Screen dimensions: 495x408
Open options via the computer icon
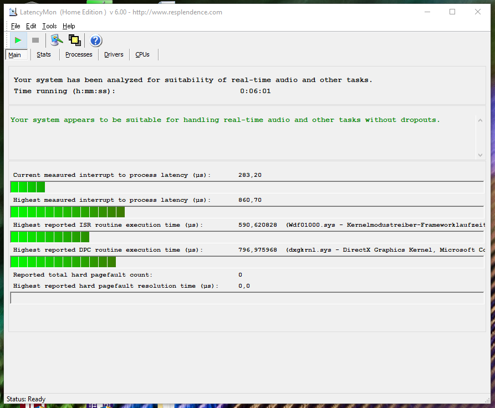(x=56, y=40)
